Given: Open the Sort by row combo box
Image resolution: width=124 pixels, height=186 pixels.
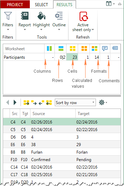Looking at the screenshot, I should 75,102.
